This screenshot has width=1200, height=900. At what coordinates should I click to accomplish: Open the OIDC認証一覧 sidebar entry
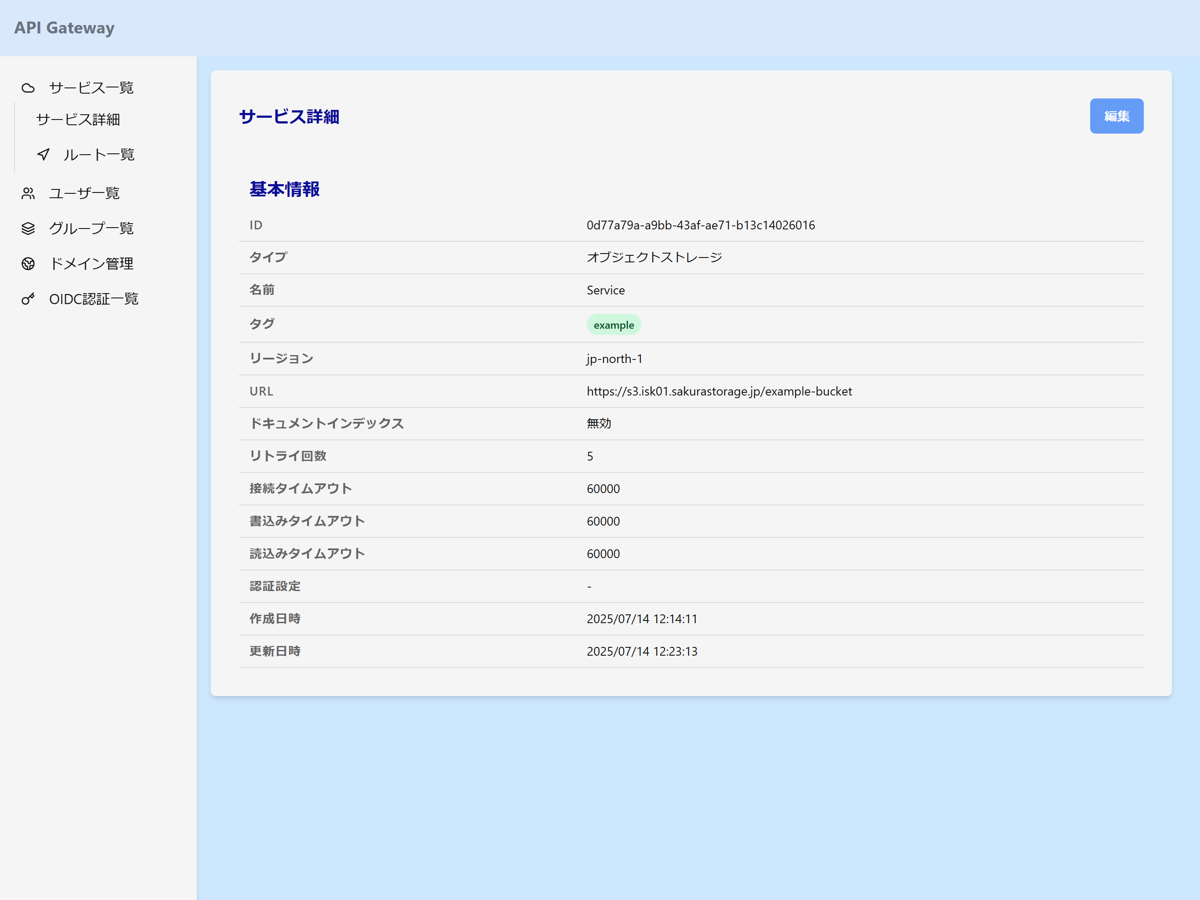click(94, 299)
